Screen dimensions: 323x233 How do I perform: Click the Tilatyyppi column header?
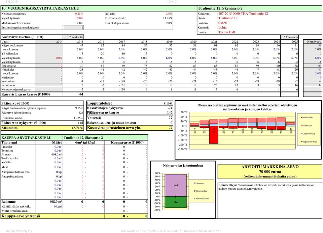click(9, 143)
